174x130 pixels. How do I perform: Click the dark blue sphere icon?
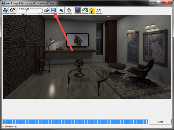pos(77,10)
